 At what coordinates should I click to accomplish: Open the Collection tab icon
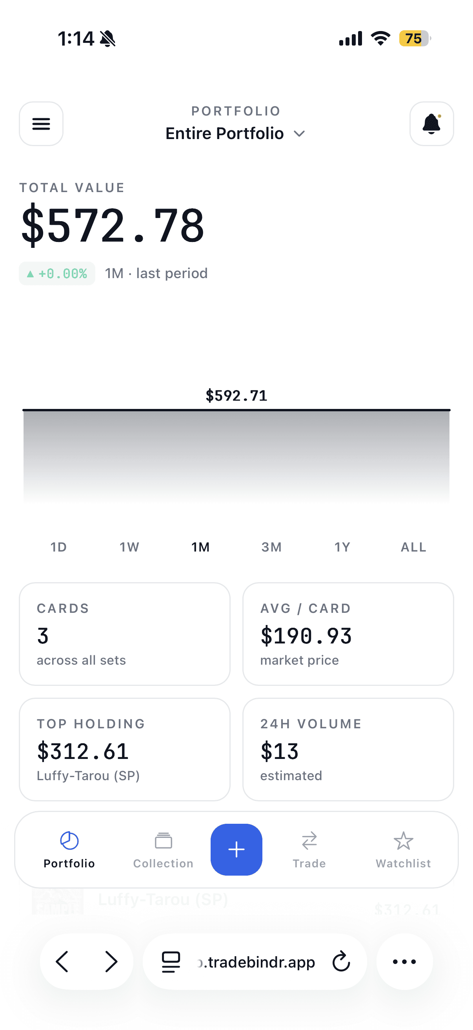[x=163, y=841]
